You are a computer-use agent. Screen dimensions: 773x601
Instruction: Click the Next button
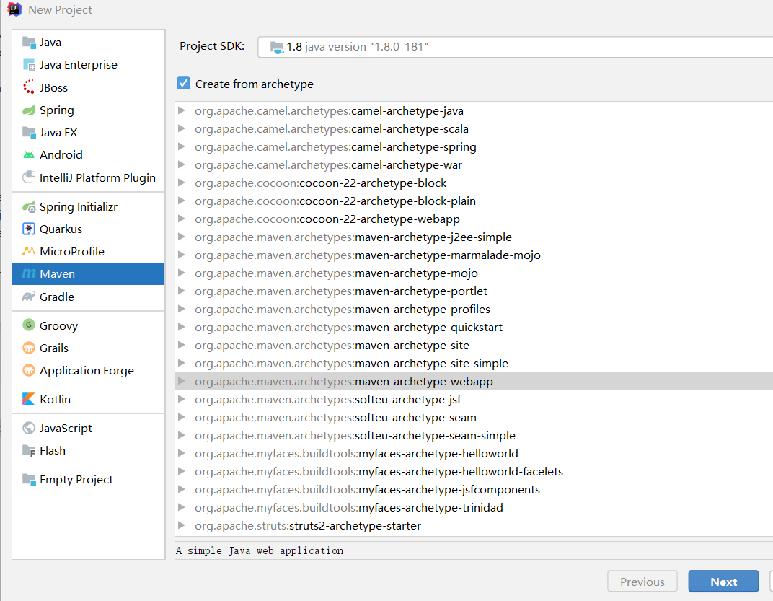click(x=723, y=582)
